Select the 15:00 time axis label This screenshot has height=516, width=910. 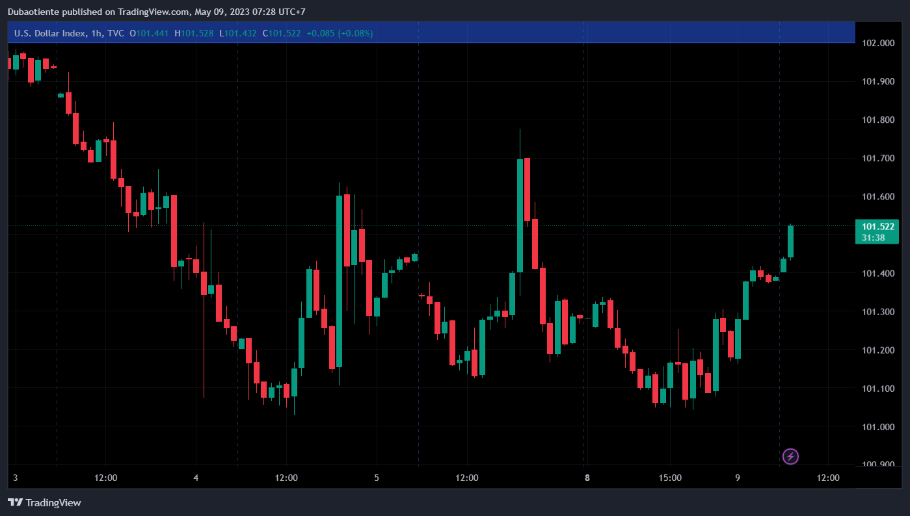pos(670,478)
